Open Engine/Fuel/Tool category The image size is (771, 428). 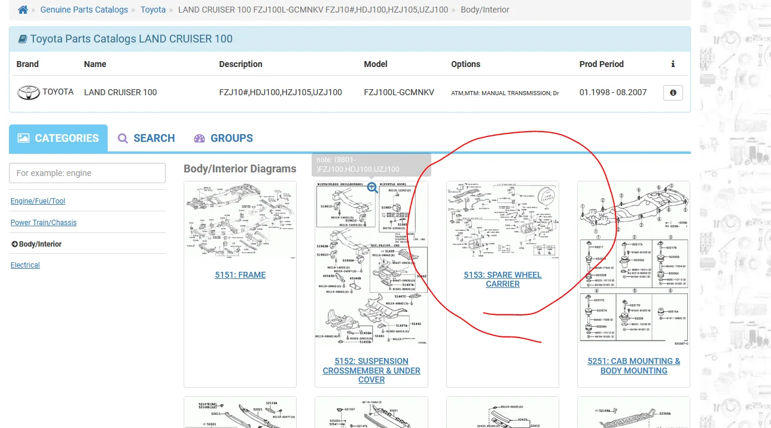click(x=38, y=201)
